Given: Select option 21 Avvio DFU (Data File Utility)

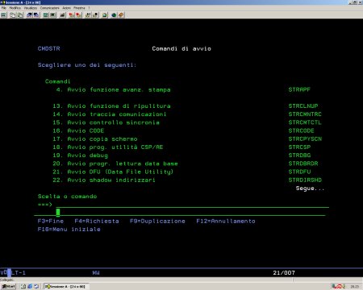Looking at the screenshot, I should (113, 172).
